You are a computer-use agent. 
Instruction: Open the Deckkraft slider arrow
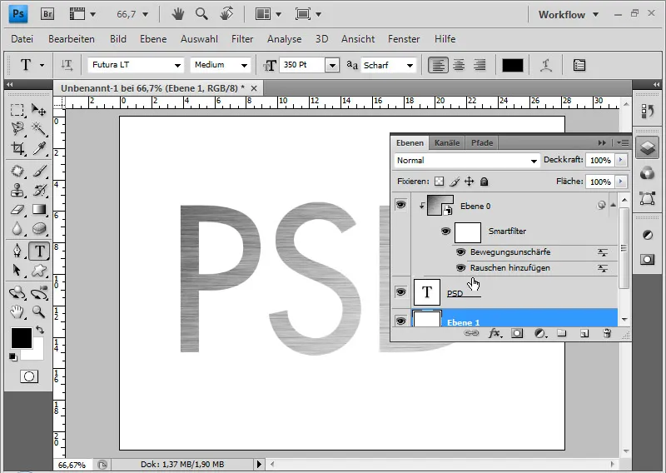(x=620, y=160)
